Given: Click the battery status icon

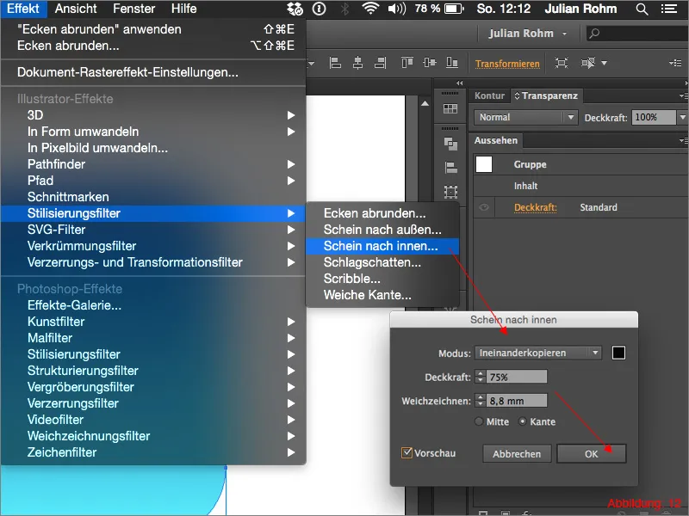Looking at the screenshot, I should [x=454, y=9].
